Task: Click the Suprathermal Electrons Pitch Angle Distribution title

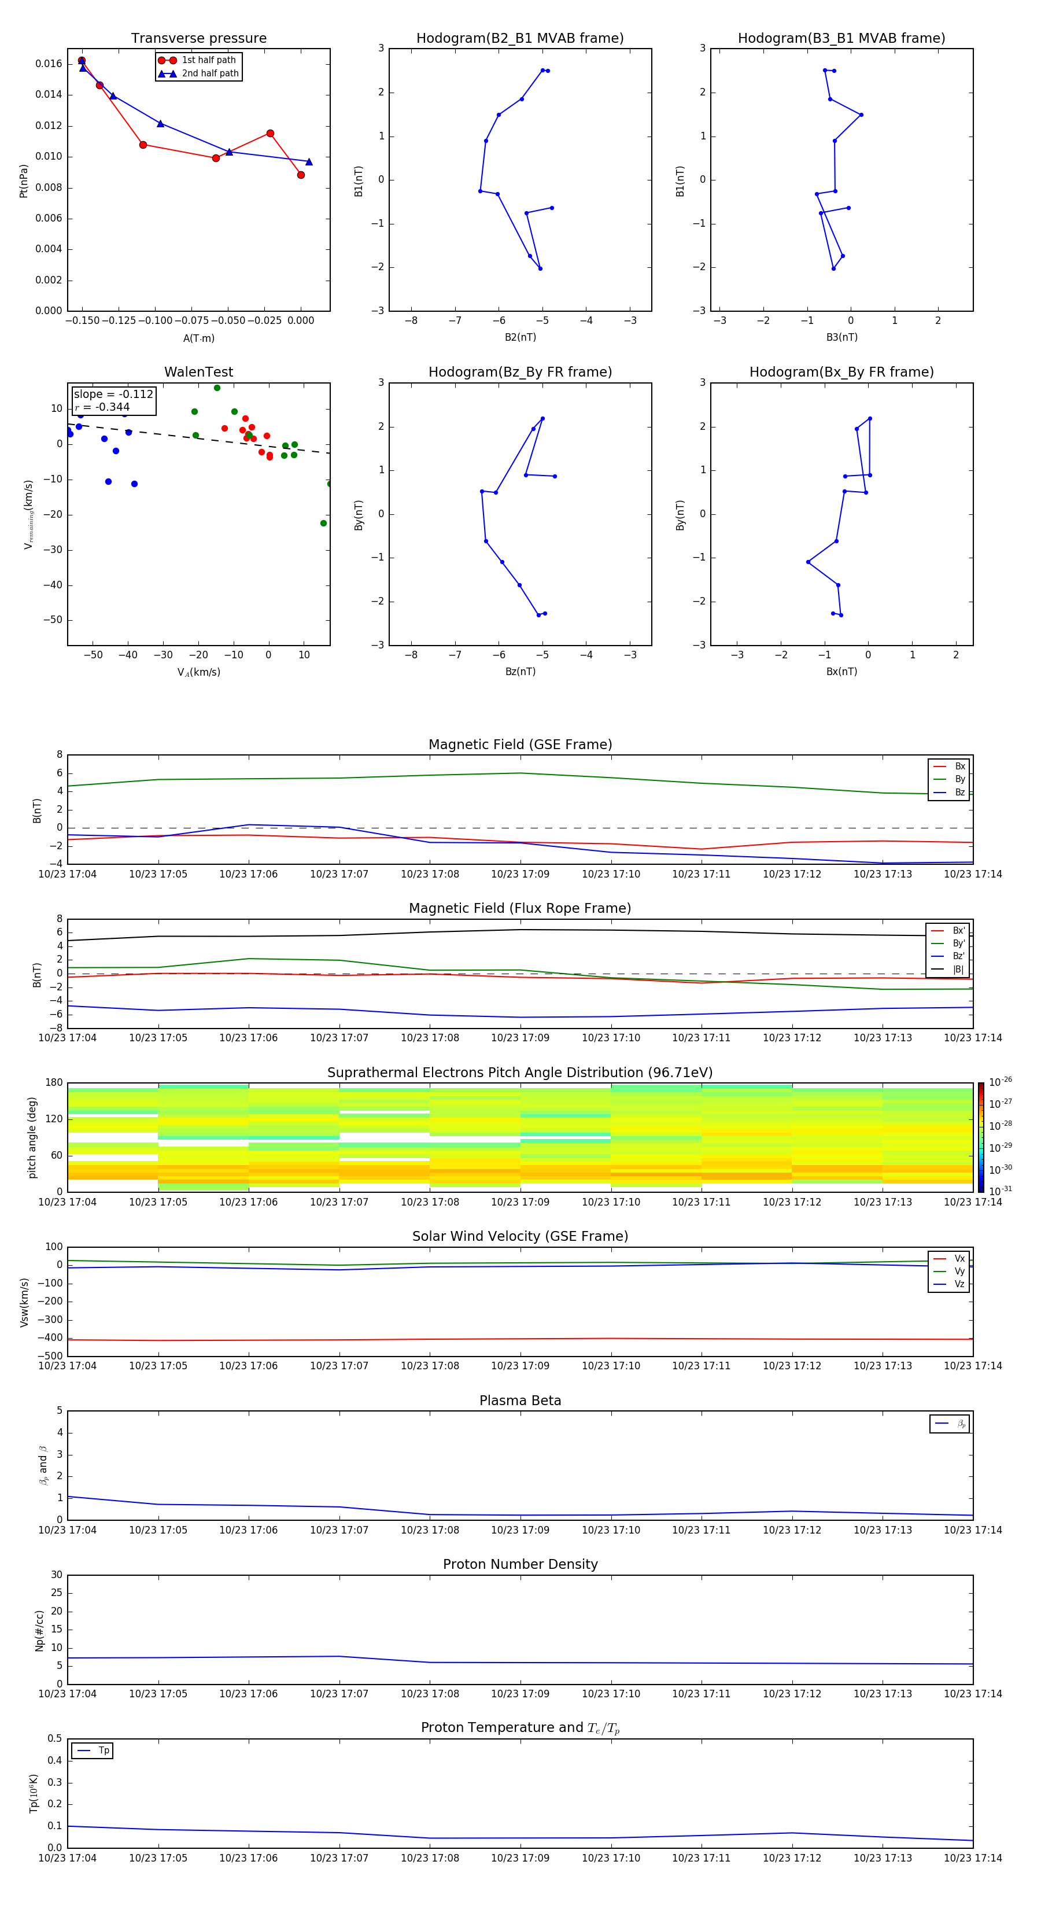Action: pos(520,1073)
